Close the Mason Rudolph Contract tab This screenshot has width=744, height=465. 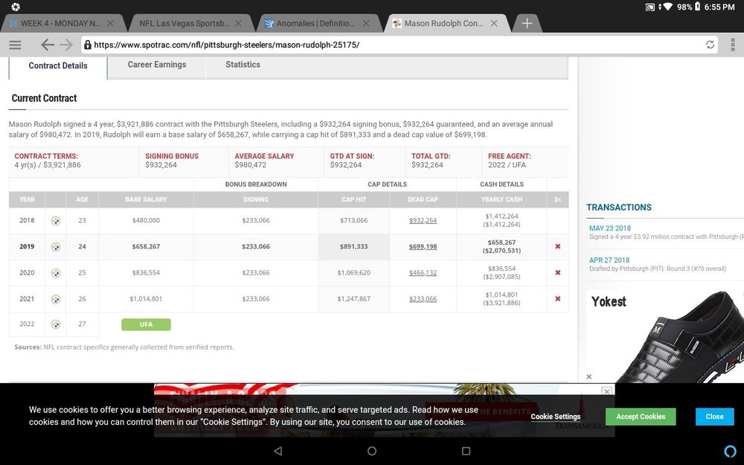494,23
